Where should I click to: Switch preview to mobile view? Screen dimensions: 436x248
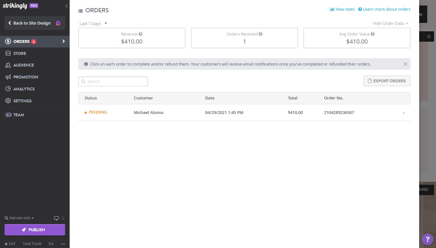(x=63, y=218)
